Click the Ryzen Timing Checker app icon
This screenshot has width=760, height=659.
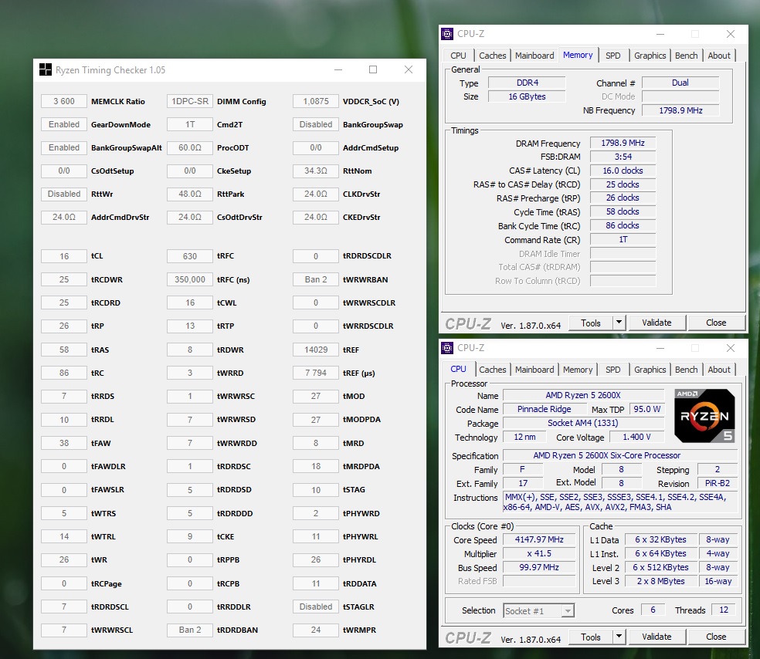tap(45, 69)
